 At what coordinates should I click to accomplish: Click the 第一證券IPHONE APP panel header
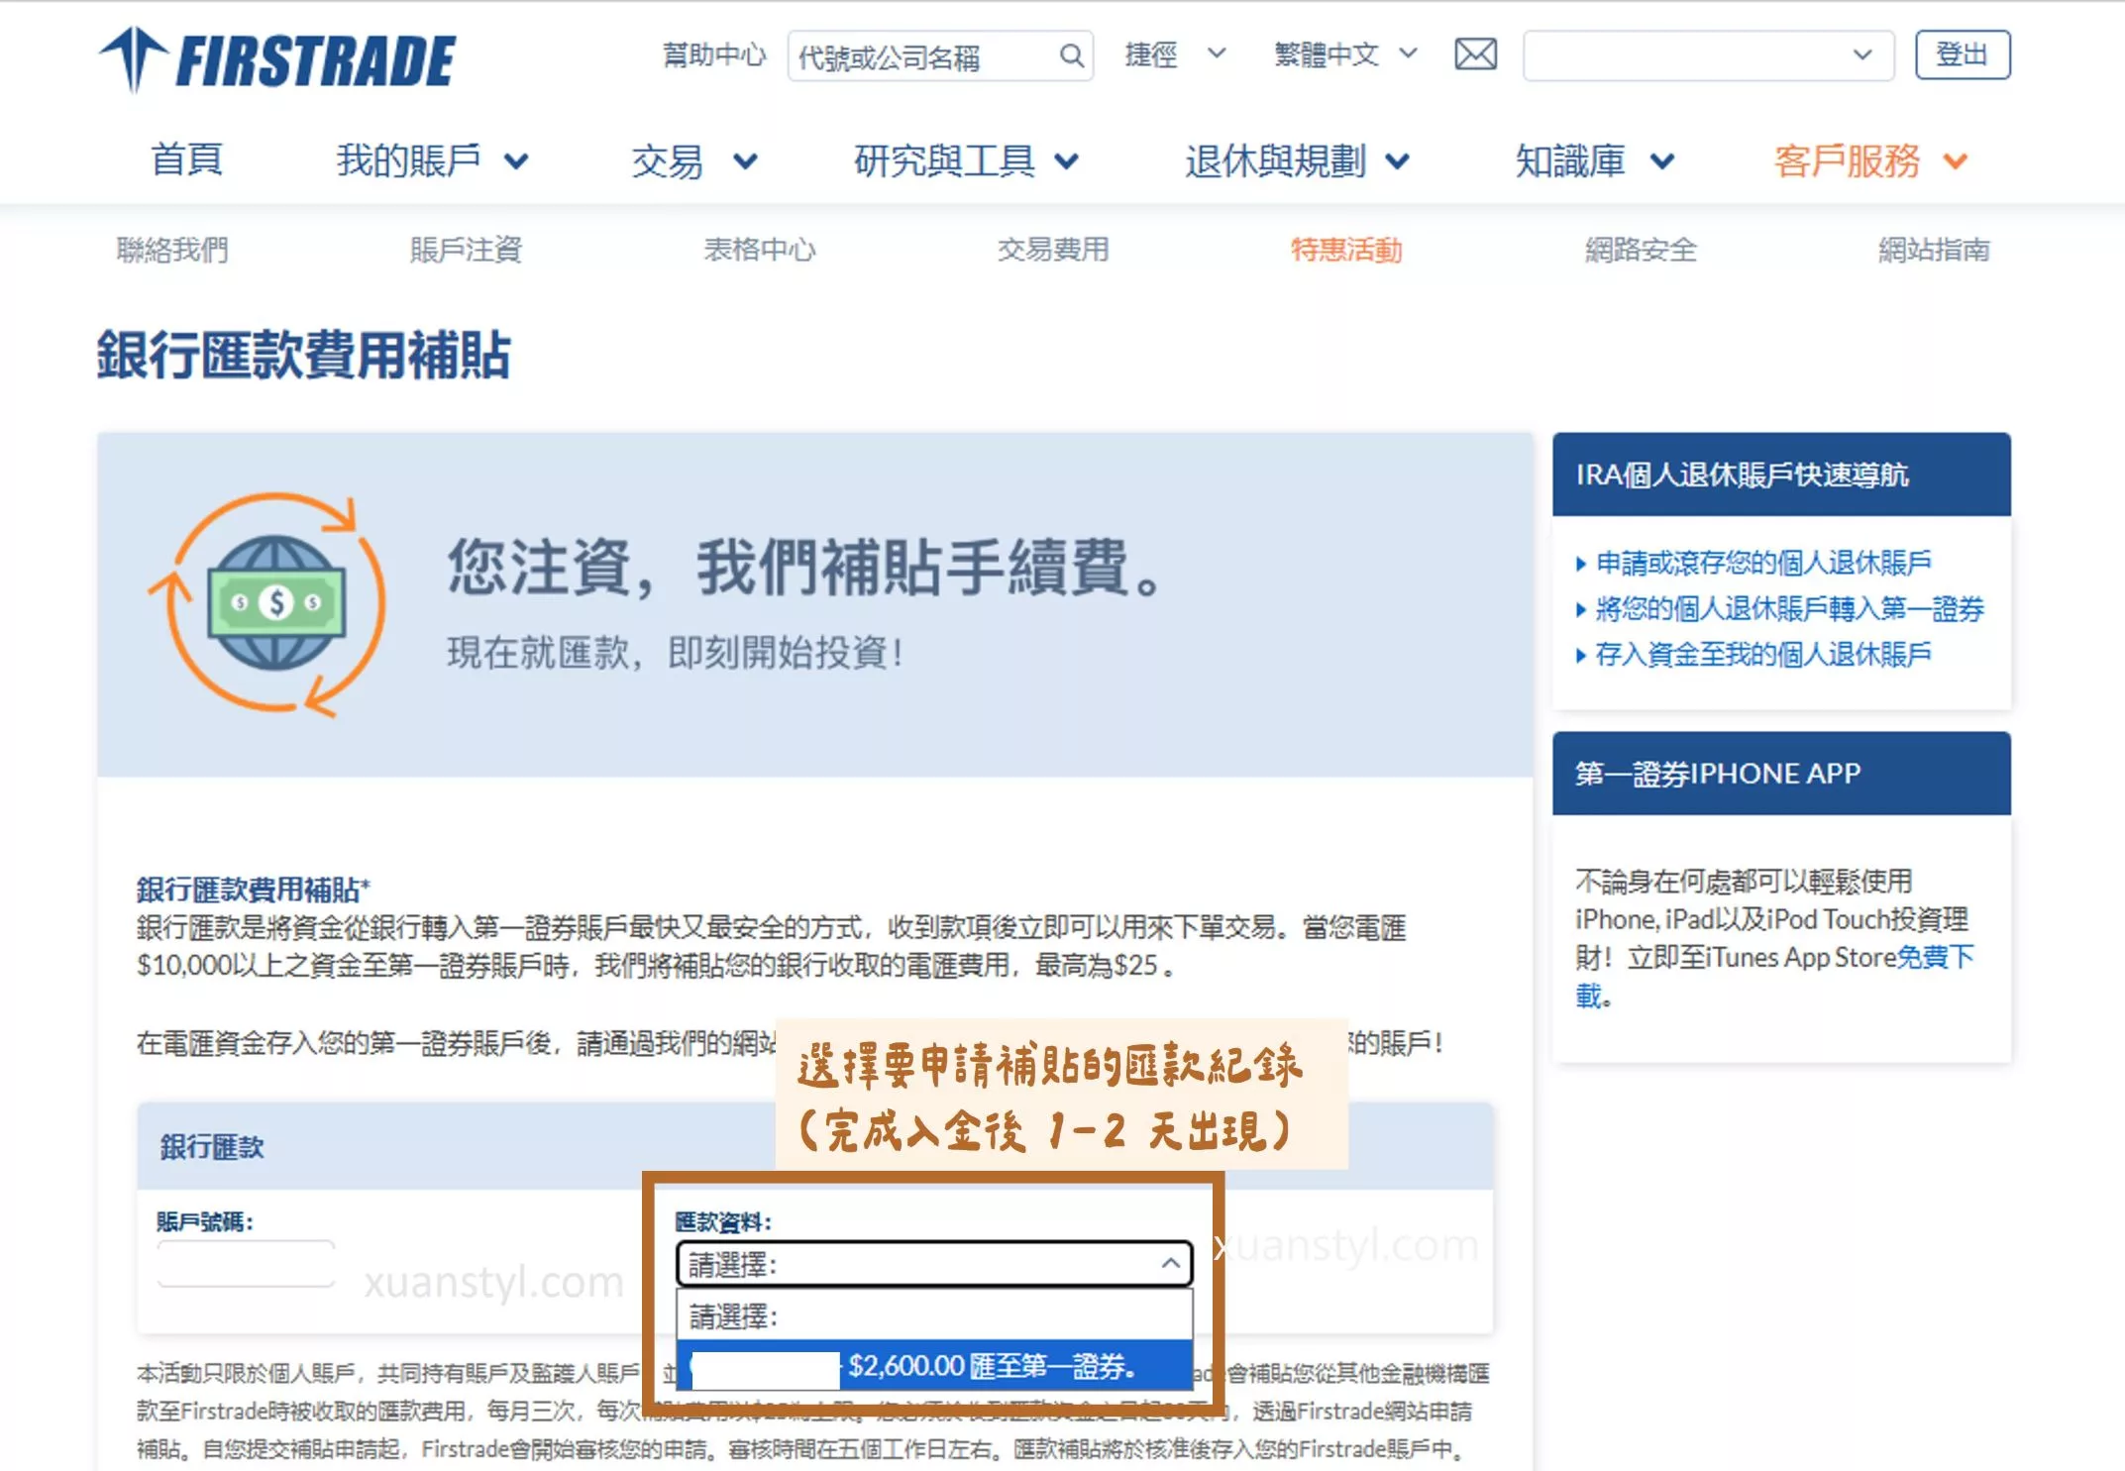1781,774
